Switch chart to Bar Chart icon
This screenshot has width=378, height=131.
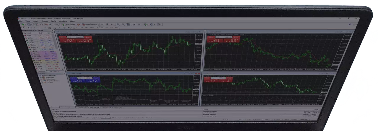(102, 24)
